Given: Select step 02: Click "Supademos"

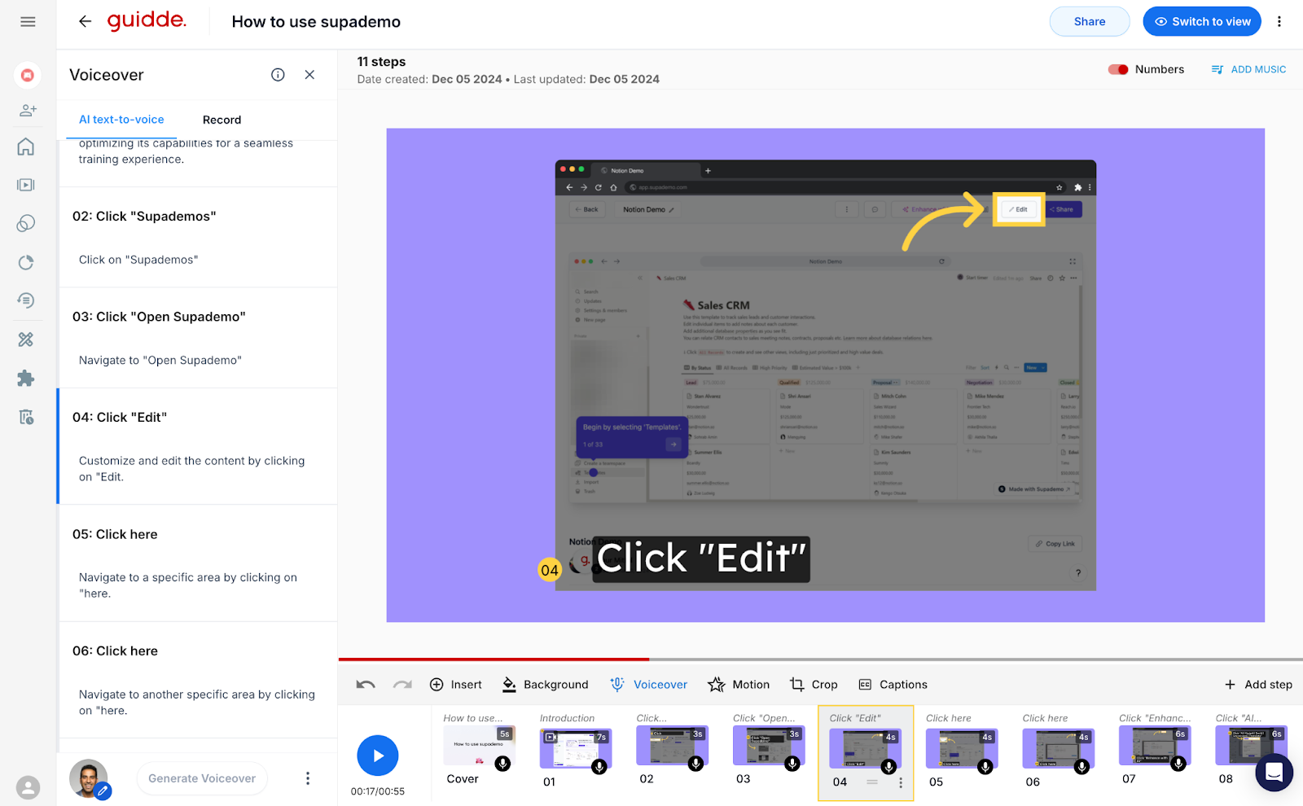Looking at the screenshot, I should 144,217.
